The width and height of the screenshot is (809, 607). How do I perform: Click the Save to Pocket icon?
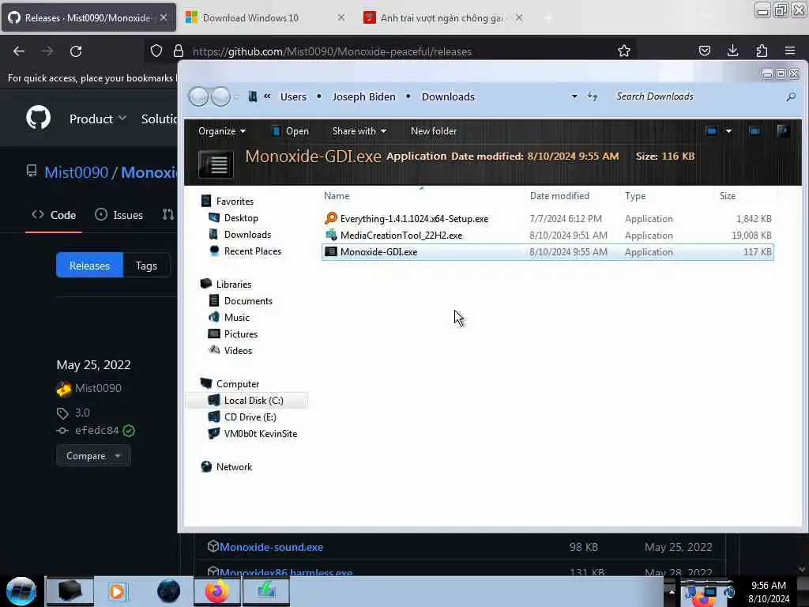pyautogui.click(x=704, y=51)
